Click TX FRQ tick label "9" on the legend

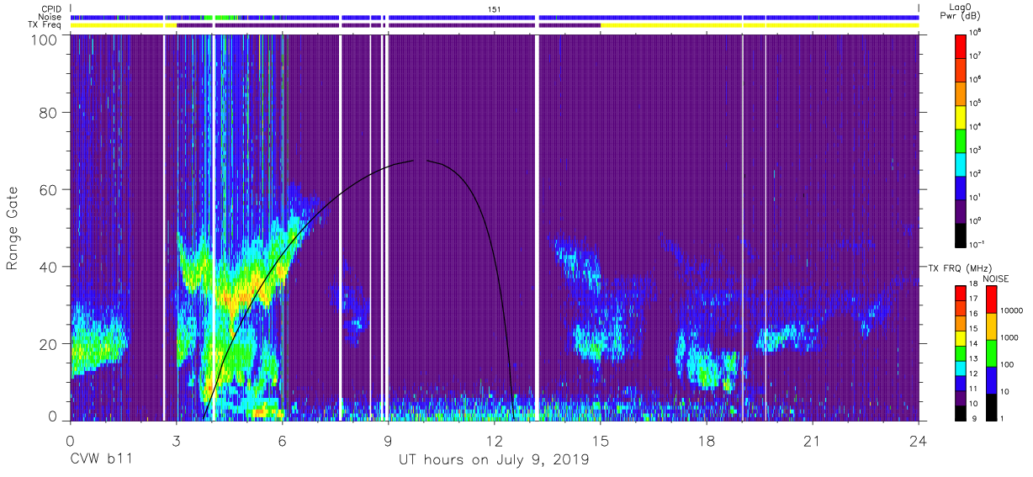click(974, 418)
